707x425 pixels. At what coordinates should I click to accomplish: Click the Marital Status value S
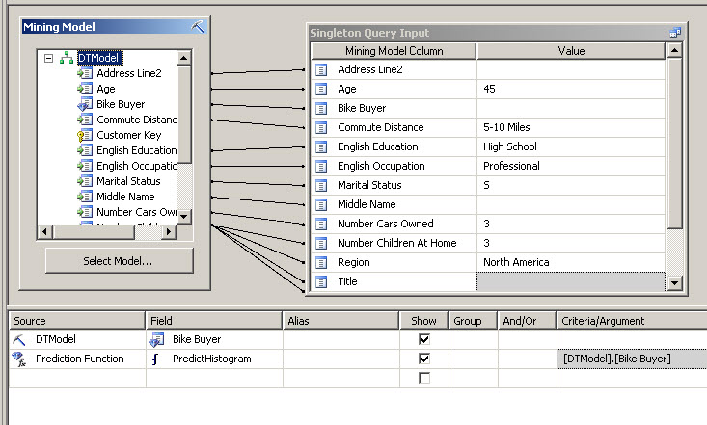(571, 185)
